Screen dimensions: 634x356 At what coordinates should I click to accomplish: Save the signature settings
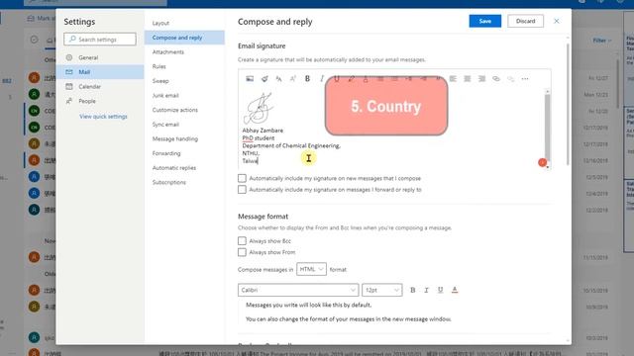(x=484, y=21)
